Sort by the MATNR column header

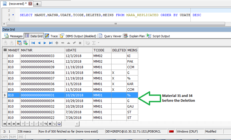point(42,50)
